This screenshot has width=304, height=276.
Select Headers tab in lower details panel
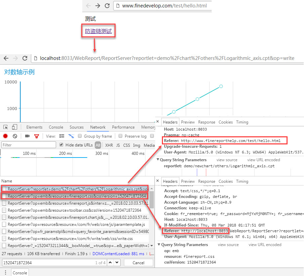point(170,181)
